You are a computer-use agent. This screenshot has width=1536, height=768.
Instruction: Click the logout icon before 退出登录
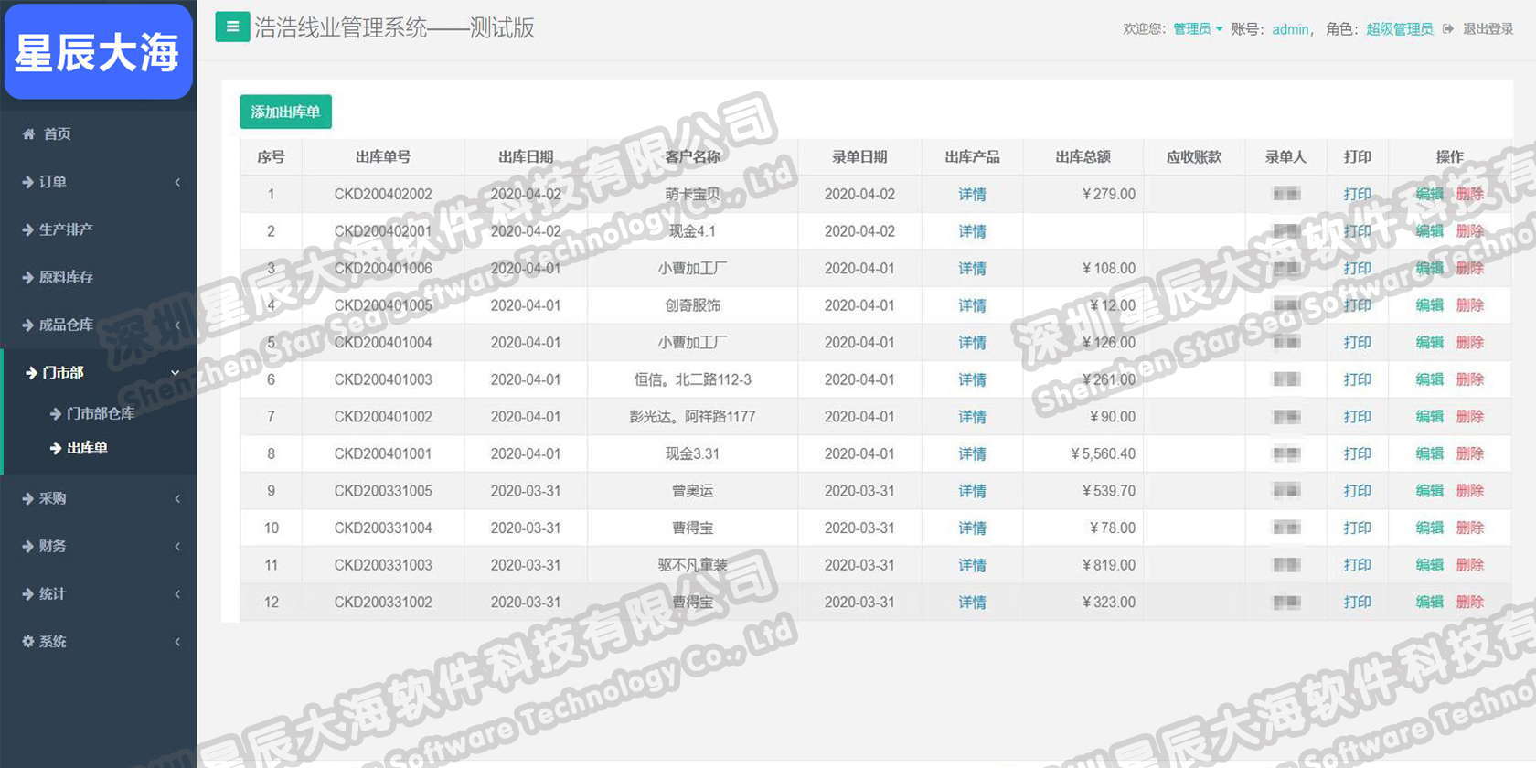pyautogui.click(x=1448, y=29)
